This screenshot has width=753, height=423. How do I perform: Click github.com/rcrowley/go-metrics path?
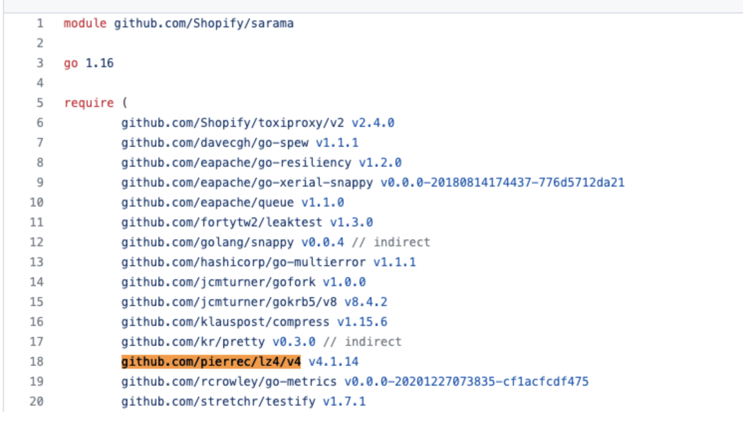click(x=229, y=382)
